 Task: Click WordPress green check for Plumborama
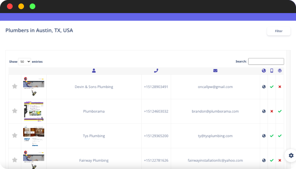click(280, 111)
